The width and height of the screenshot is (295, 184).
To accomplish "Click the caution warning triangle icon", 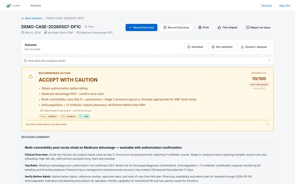I will (31, 76).
